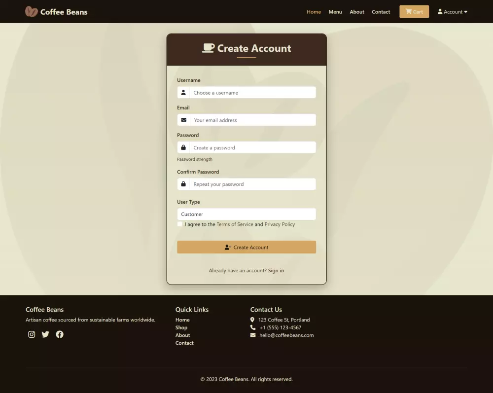This screenshot has height=393, width=493.
Task: Click the user icon beside username field
Action: coord(183,92)
